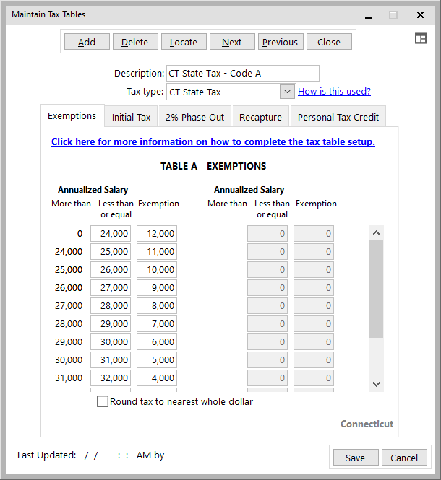Image resolution: width=441 pixels, height=480 pixels.
Task: Click the Locate button
Action: point(184,42)
